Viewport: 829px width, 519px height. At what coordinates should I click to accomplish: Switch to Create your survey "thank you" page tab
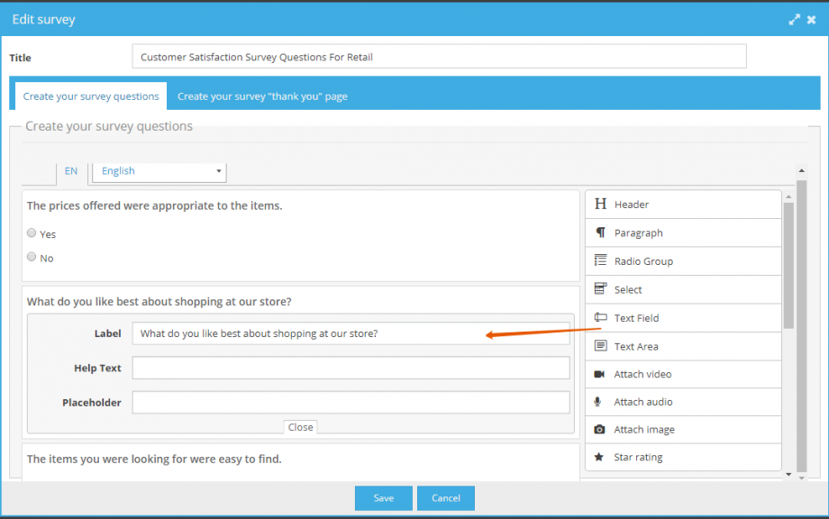pos(262,96)
